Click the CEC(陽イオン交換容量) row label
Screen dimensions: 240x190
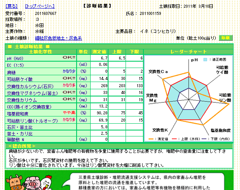(x=29, y=107)
